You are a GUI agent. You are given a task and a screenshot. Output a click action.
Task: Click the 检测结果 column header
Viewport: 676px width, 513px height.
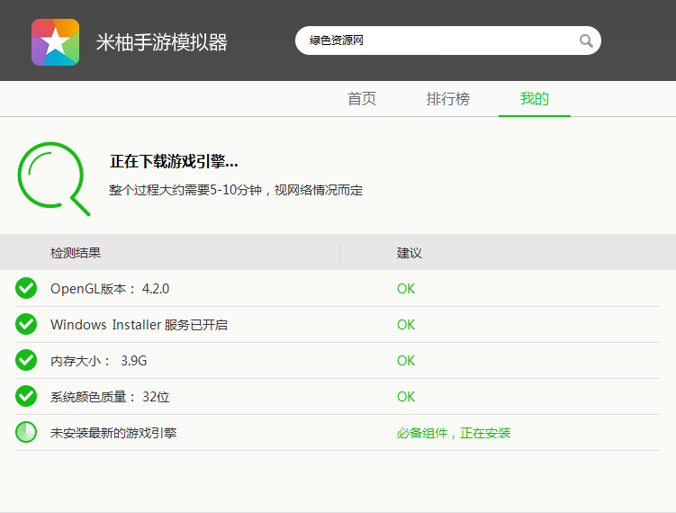76,253
